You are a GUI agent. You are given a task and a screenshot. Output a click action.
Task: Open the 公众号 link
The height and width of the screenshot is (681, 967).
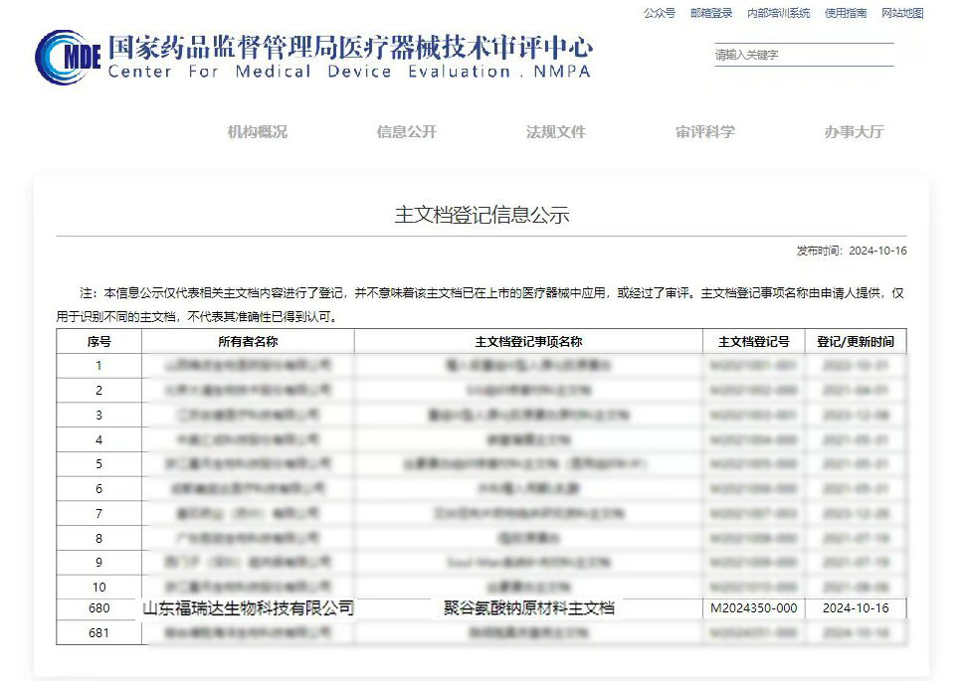click(x=659, y=13)
